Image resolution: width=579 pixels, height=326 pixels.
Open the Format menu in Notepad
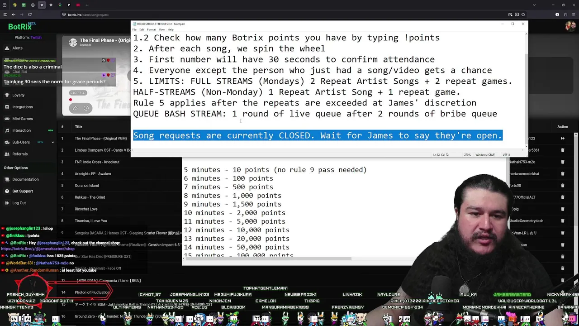coord(151,30)
